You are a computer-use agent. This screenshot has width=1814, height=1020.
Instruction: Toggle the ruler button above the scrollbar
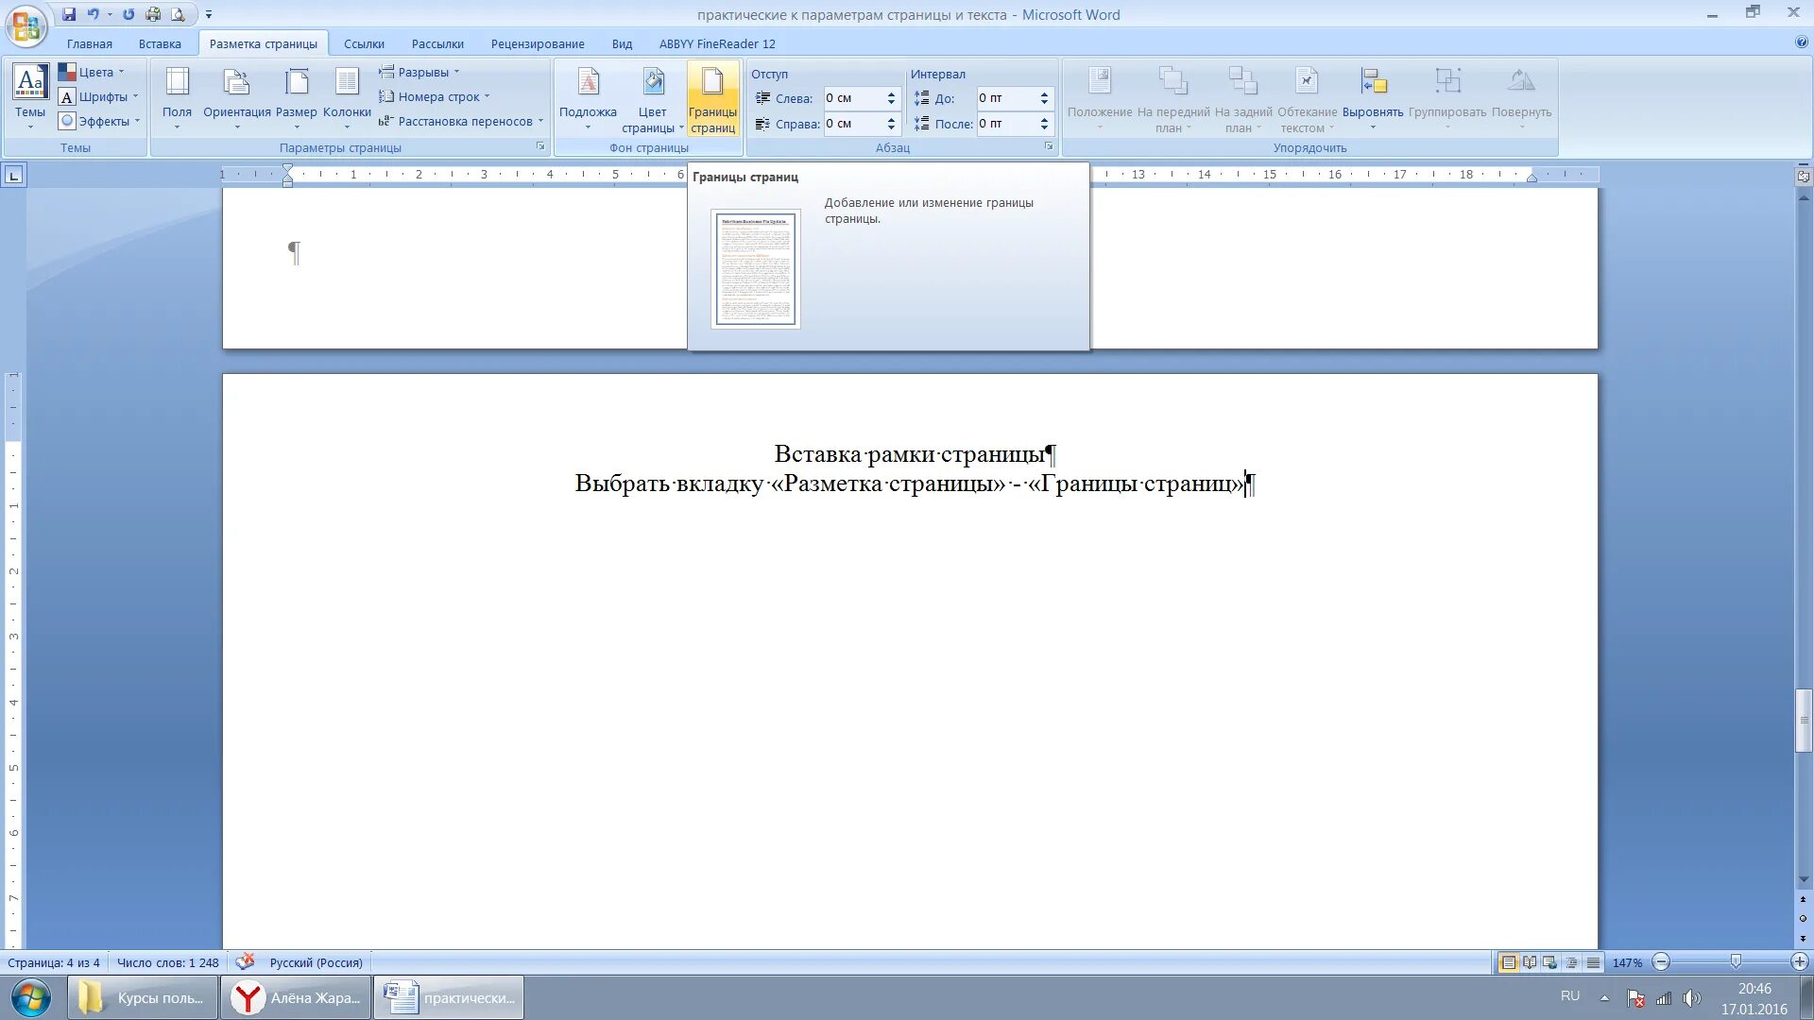1803,176
